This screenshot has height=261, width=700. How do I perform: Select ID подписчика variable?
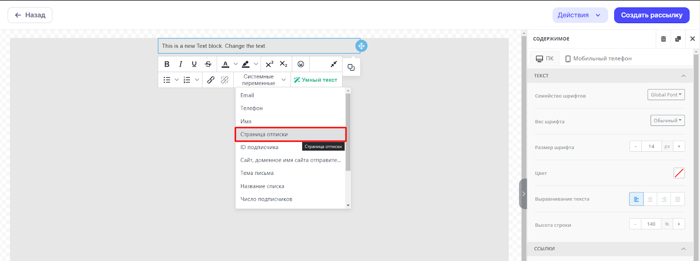point(290,147)
